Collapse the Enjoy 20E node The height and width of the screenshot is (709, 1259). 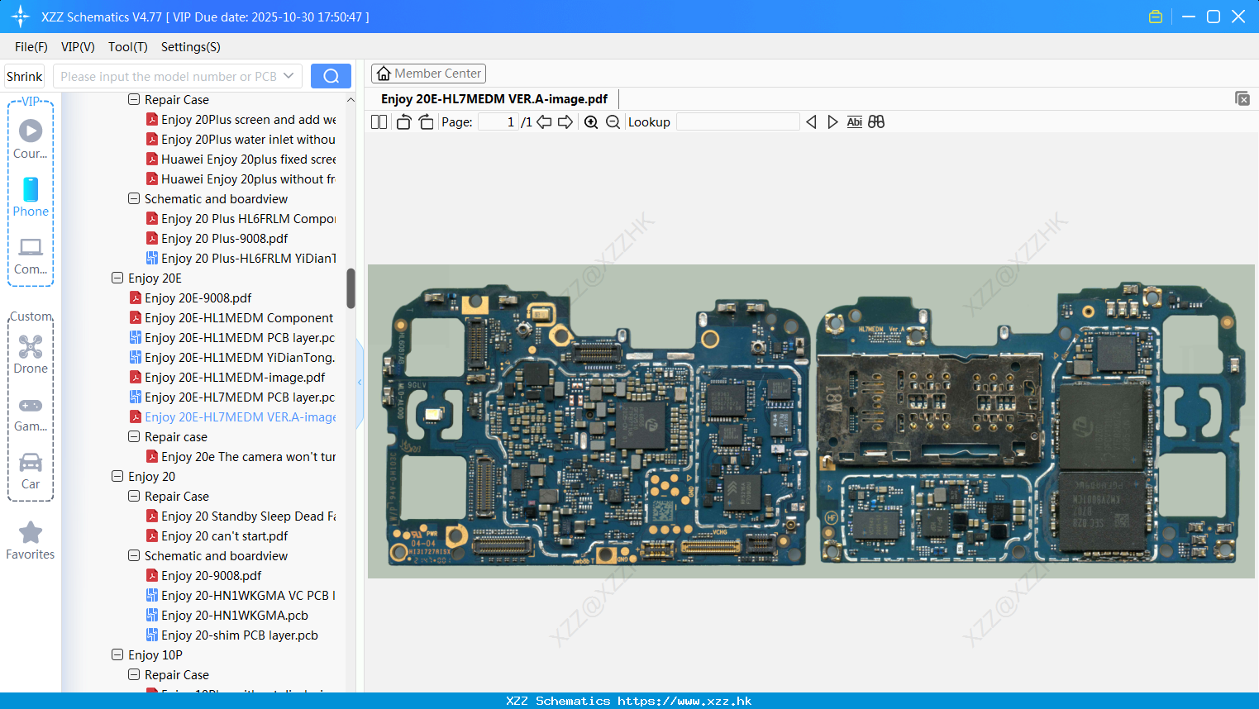point(117,278)
